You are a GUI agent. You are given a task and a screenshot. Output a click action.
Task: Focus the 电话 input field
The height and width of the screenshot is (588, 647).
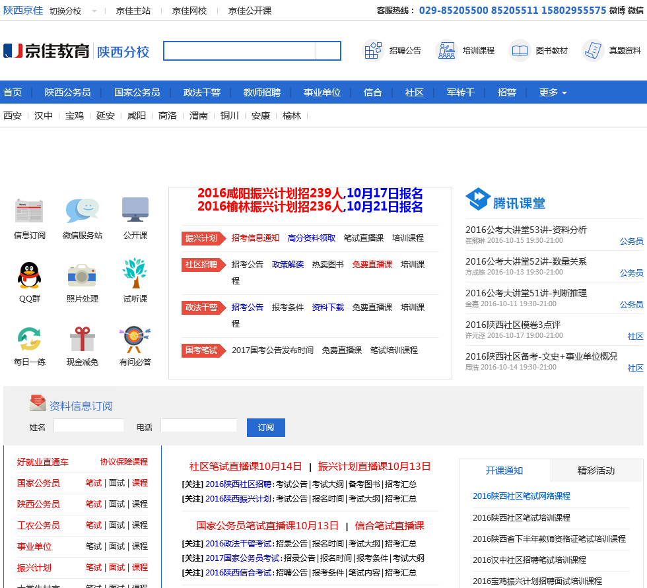pos(199,425)
